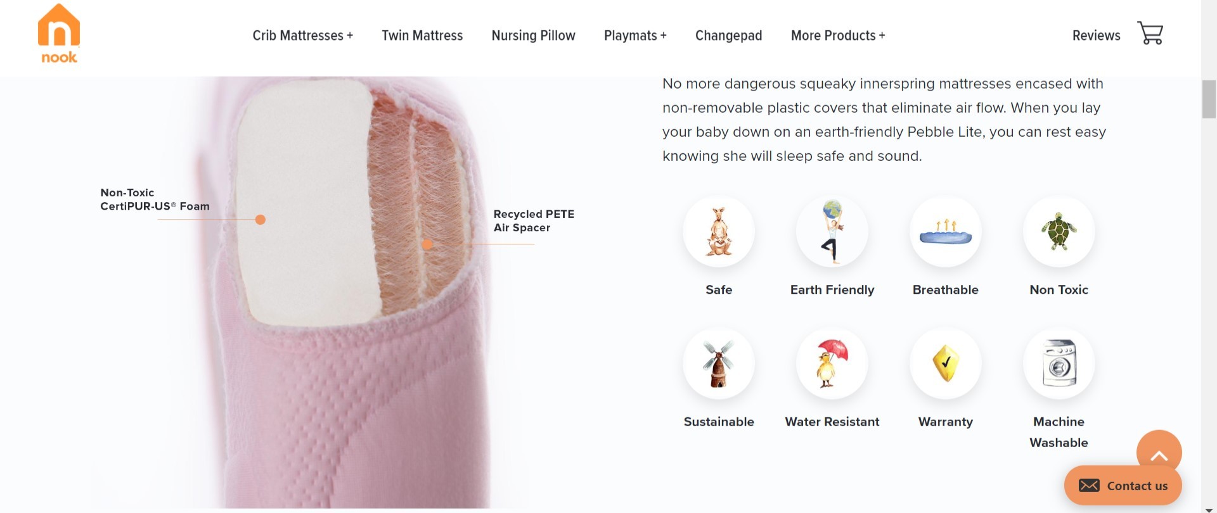Open the Changepad menu item
The width and height of the screenshot is (1217, 513).
tap(728, 35)
